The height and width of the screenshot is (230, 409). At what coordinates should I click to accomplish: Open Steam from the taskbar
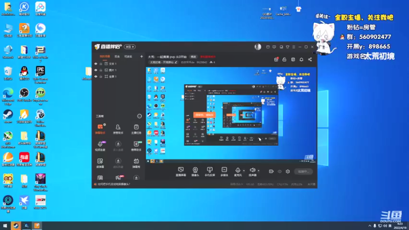tap(16, 225)
